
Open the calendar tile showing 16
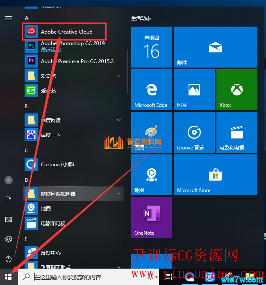(x=152, y=47)
